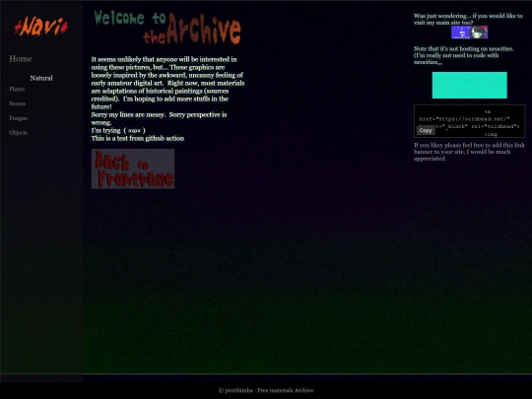Open the Home navigation link
Screen dimensions: 532x399
click(21, 59)
